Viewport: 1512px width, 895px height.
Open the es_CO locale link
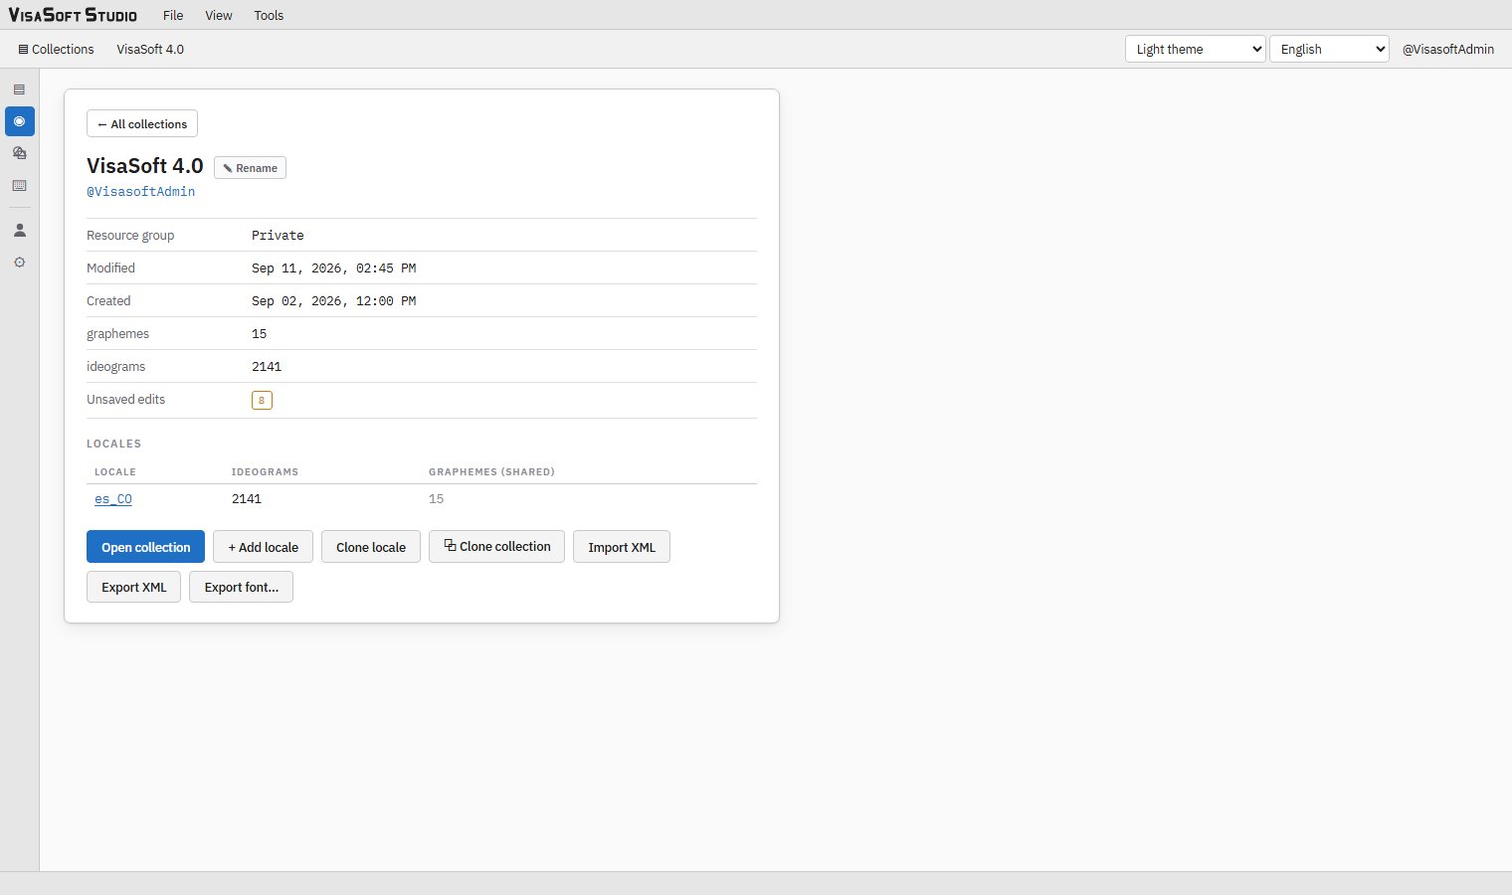pos(113,499)
